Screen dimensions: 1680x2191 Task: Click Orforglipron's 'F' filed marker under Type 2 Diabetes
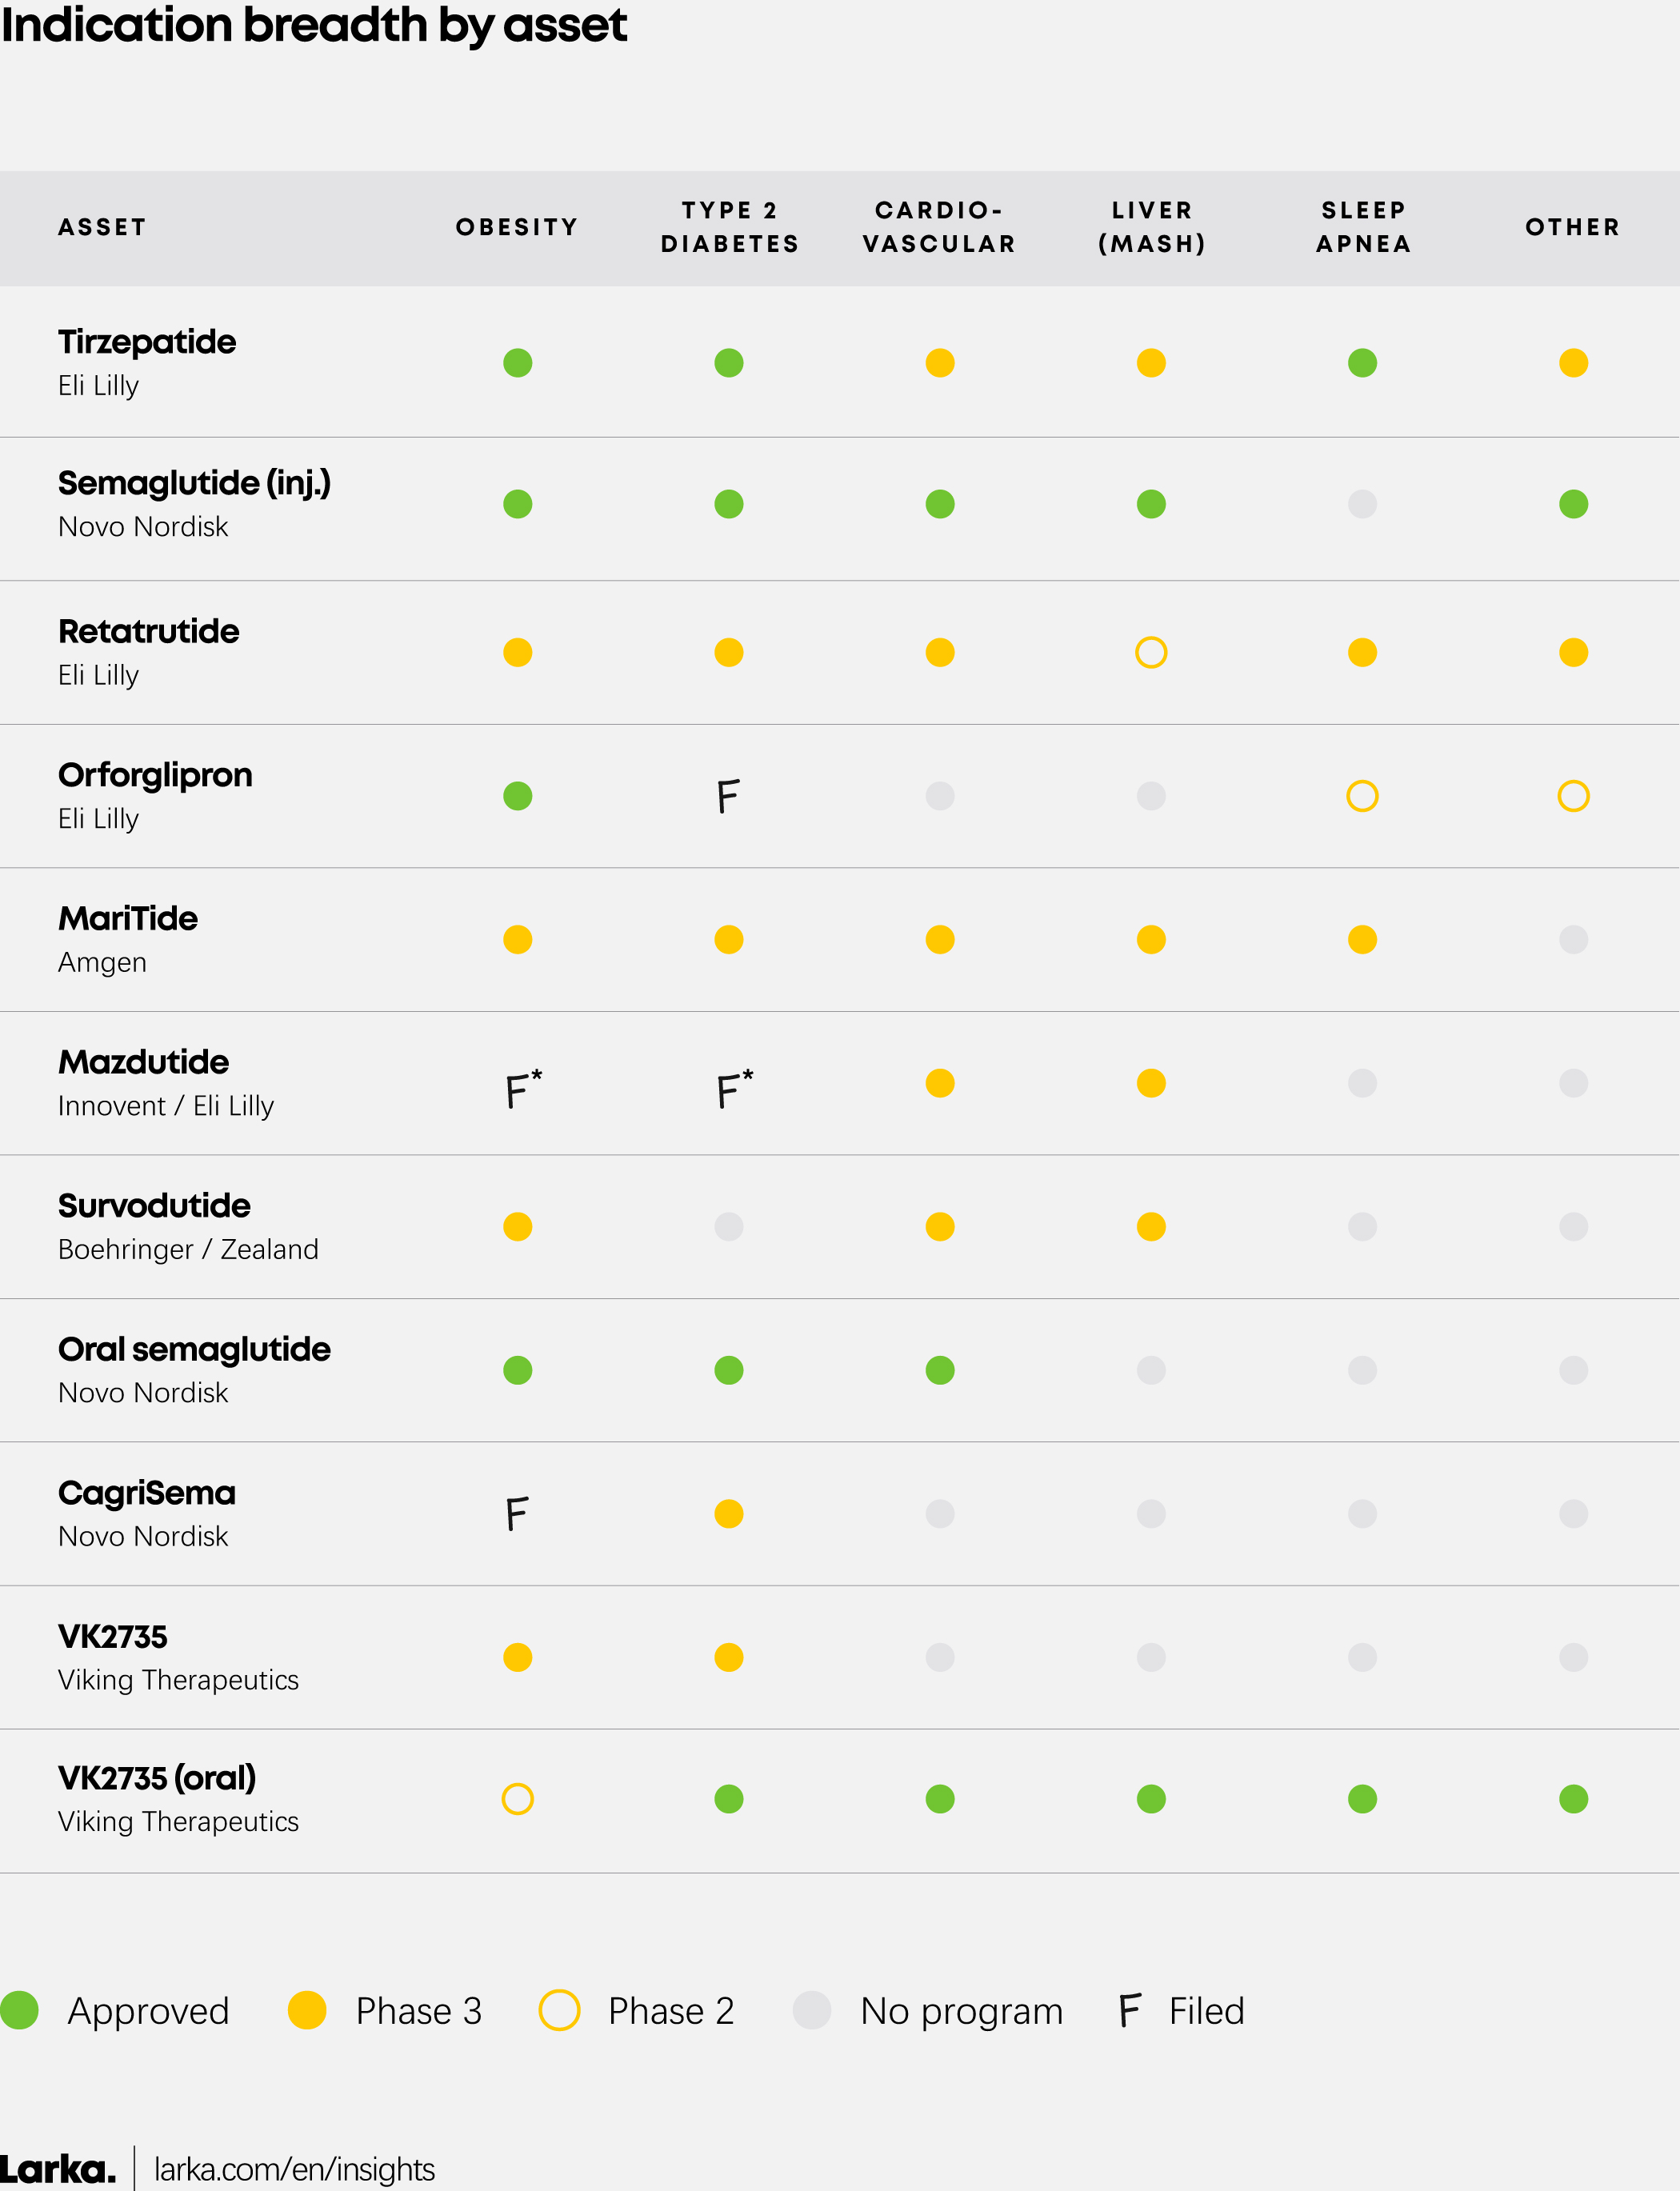click(728, 796)
